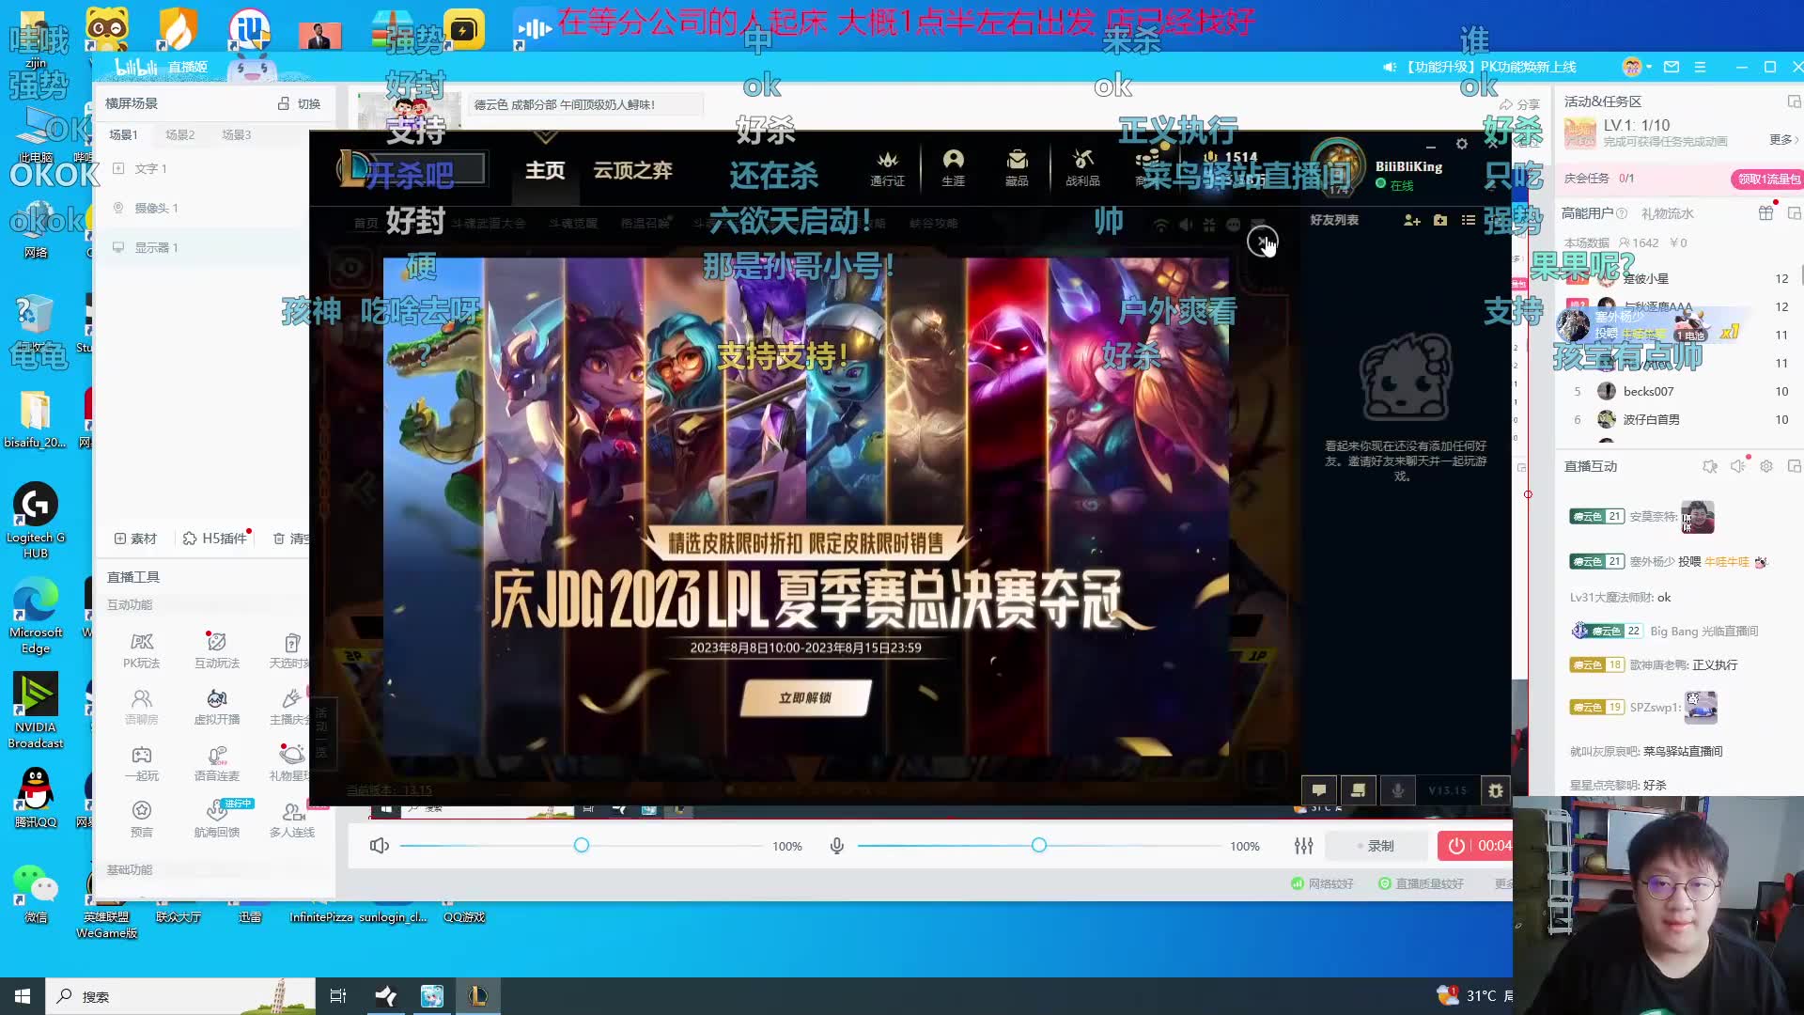Screen dimensions: 1804x1015
Task: Pop out the 活动&任务区 panel
Action: [x=1794, y=101]
